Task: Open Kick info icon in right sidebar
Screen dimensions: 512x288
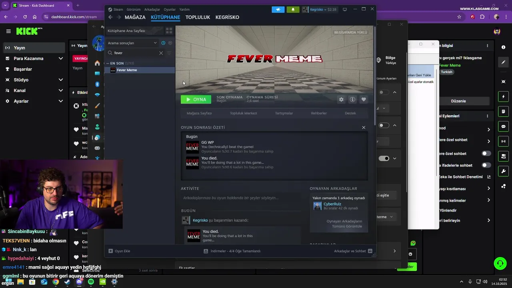Action: (503, 47)
